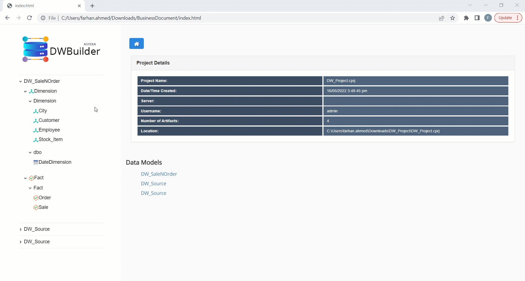Screen dimensions: 525x281
Task: Open the DW_SaleNOrder data model link
Action: click(159, 174)
